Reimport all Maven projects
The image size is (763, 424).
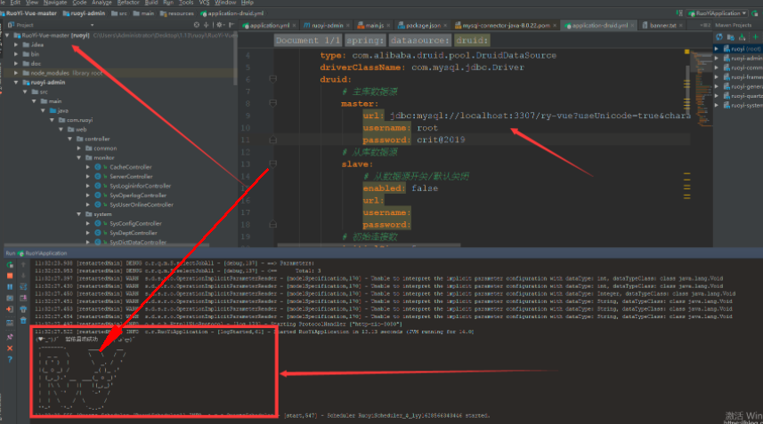coord(719,37)
